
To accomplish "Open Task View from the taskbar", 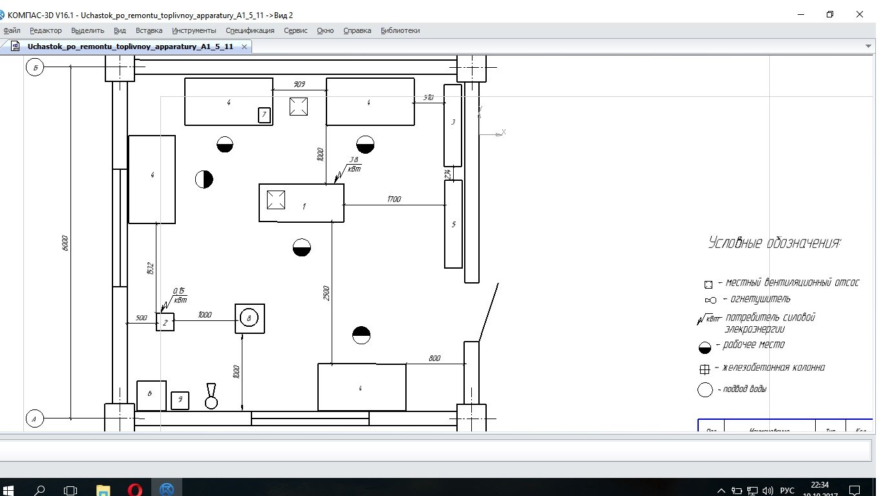I will 71,490.
